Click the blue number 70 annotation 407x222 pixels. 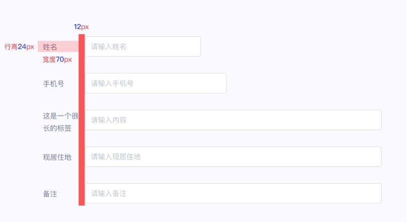[60, 60]
